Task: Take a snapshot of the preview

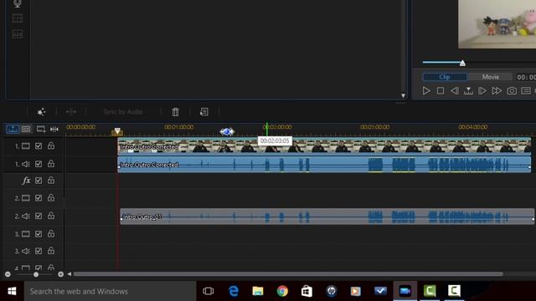Action: click(512, 91)
